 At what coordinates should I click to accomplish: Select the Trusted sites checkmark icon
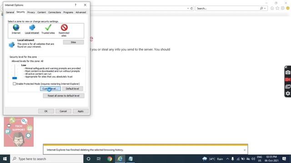click(48, 28)
